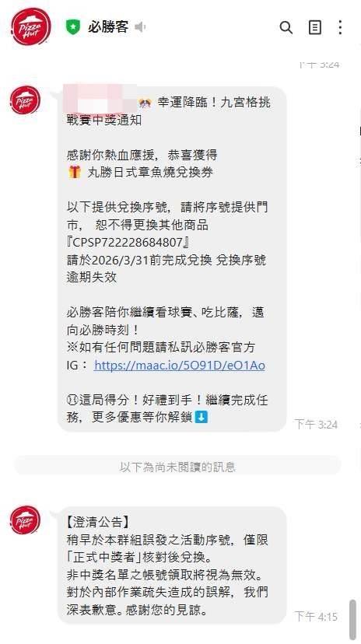Image resolution: width=361 pixels, height=644 pixels.
Task: Click Pizza Hut avatar beside prize message
Action: (26, 100)
